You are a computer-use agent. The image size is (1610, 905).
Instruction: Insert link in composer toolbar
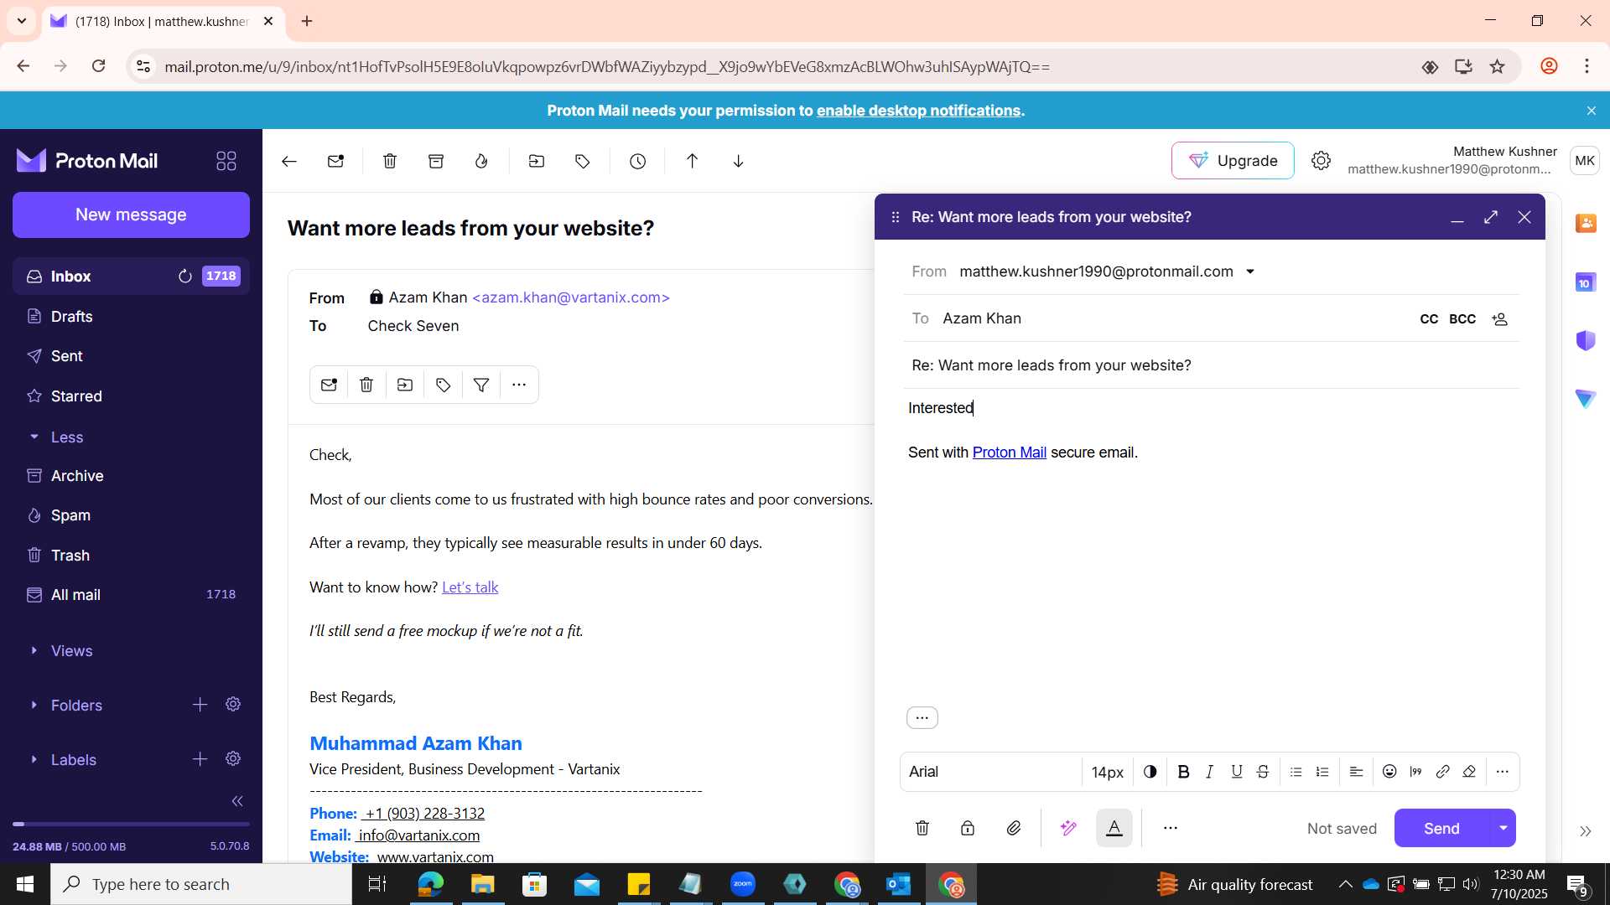click(1442, 772)
